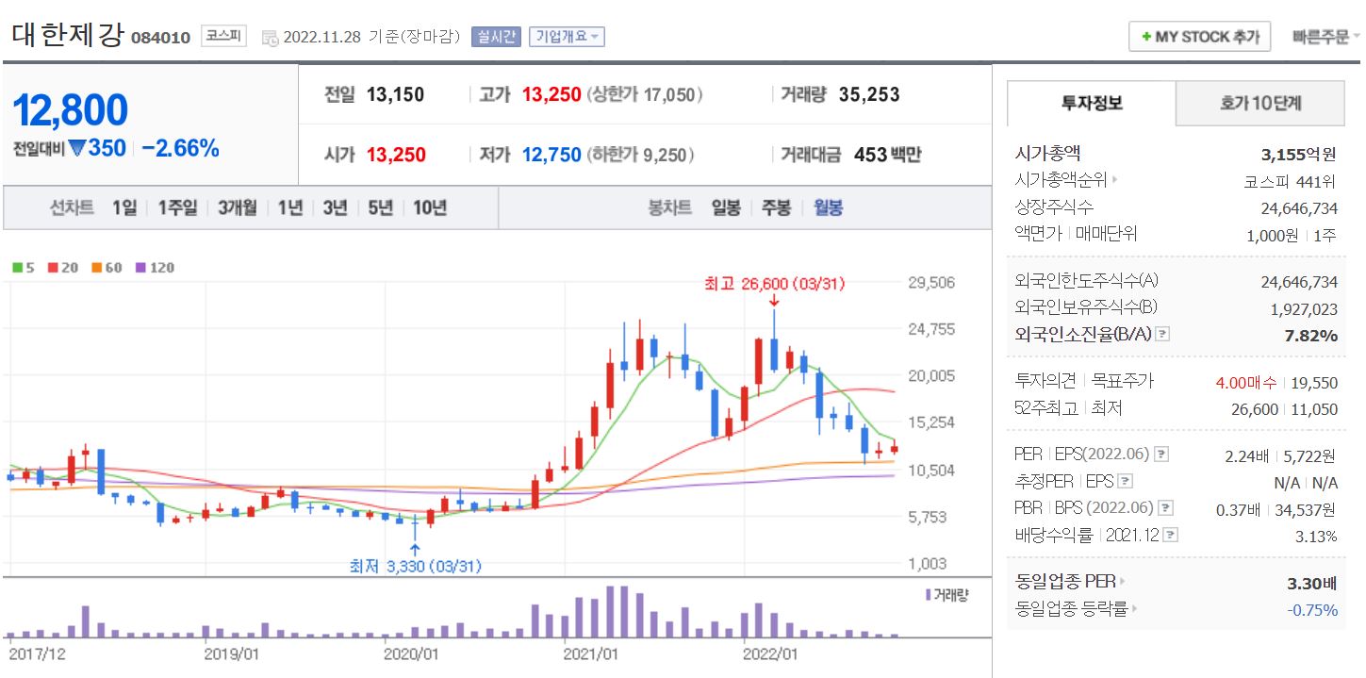This screenshot has height=678, width=1366.
Task: Click the 목표주가 label
Action: 1123,382
